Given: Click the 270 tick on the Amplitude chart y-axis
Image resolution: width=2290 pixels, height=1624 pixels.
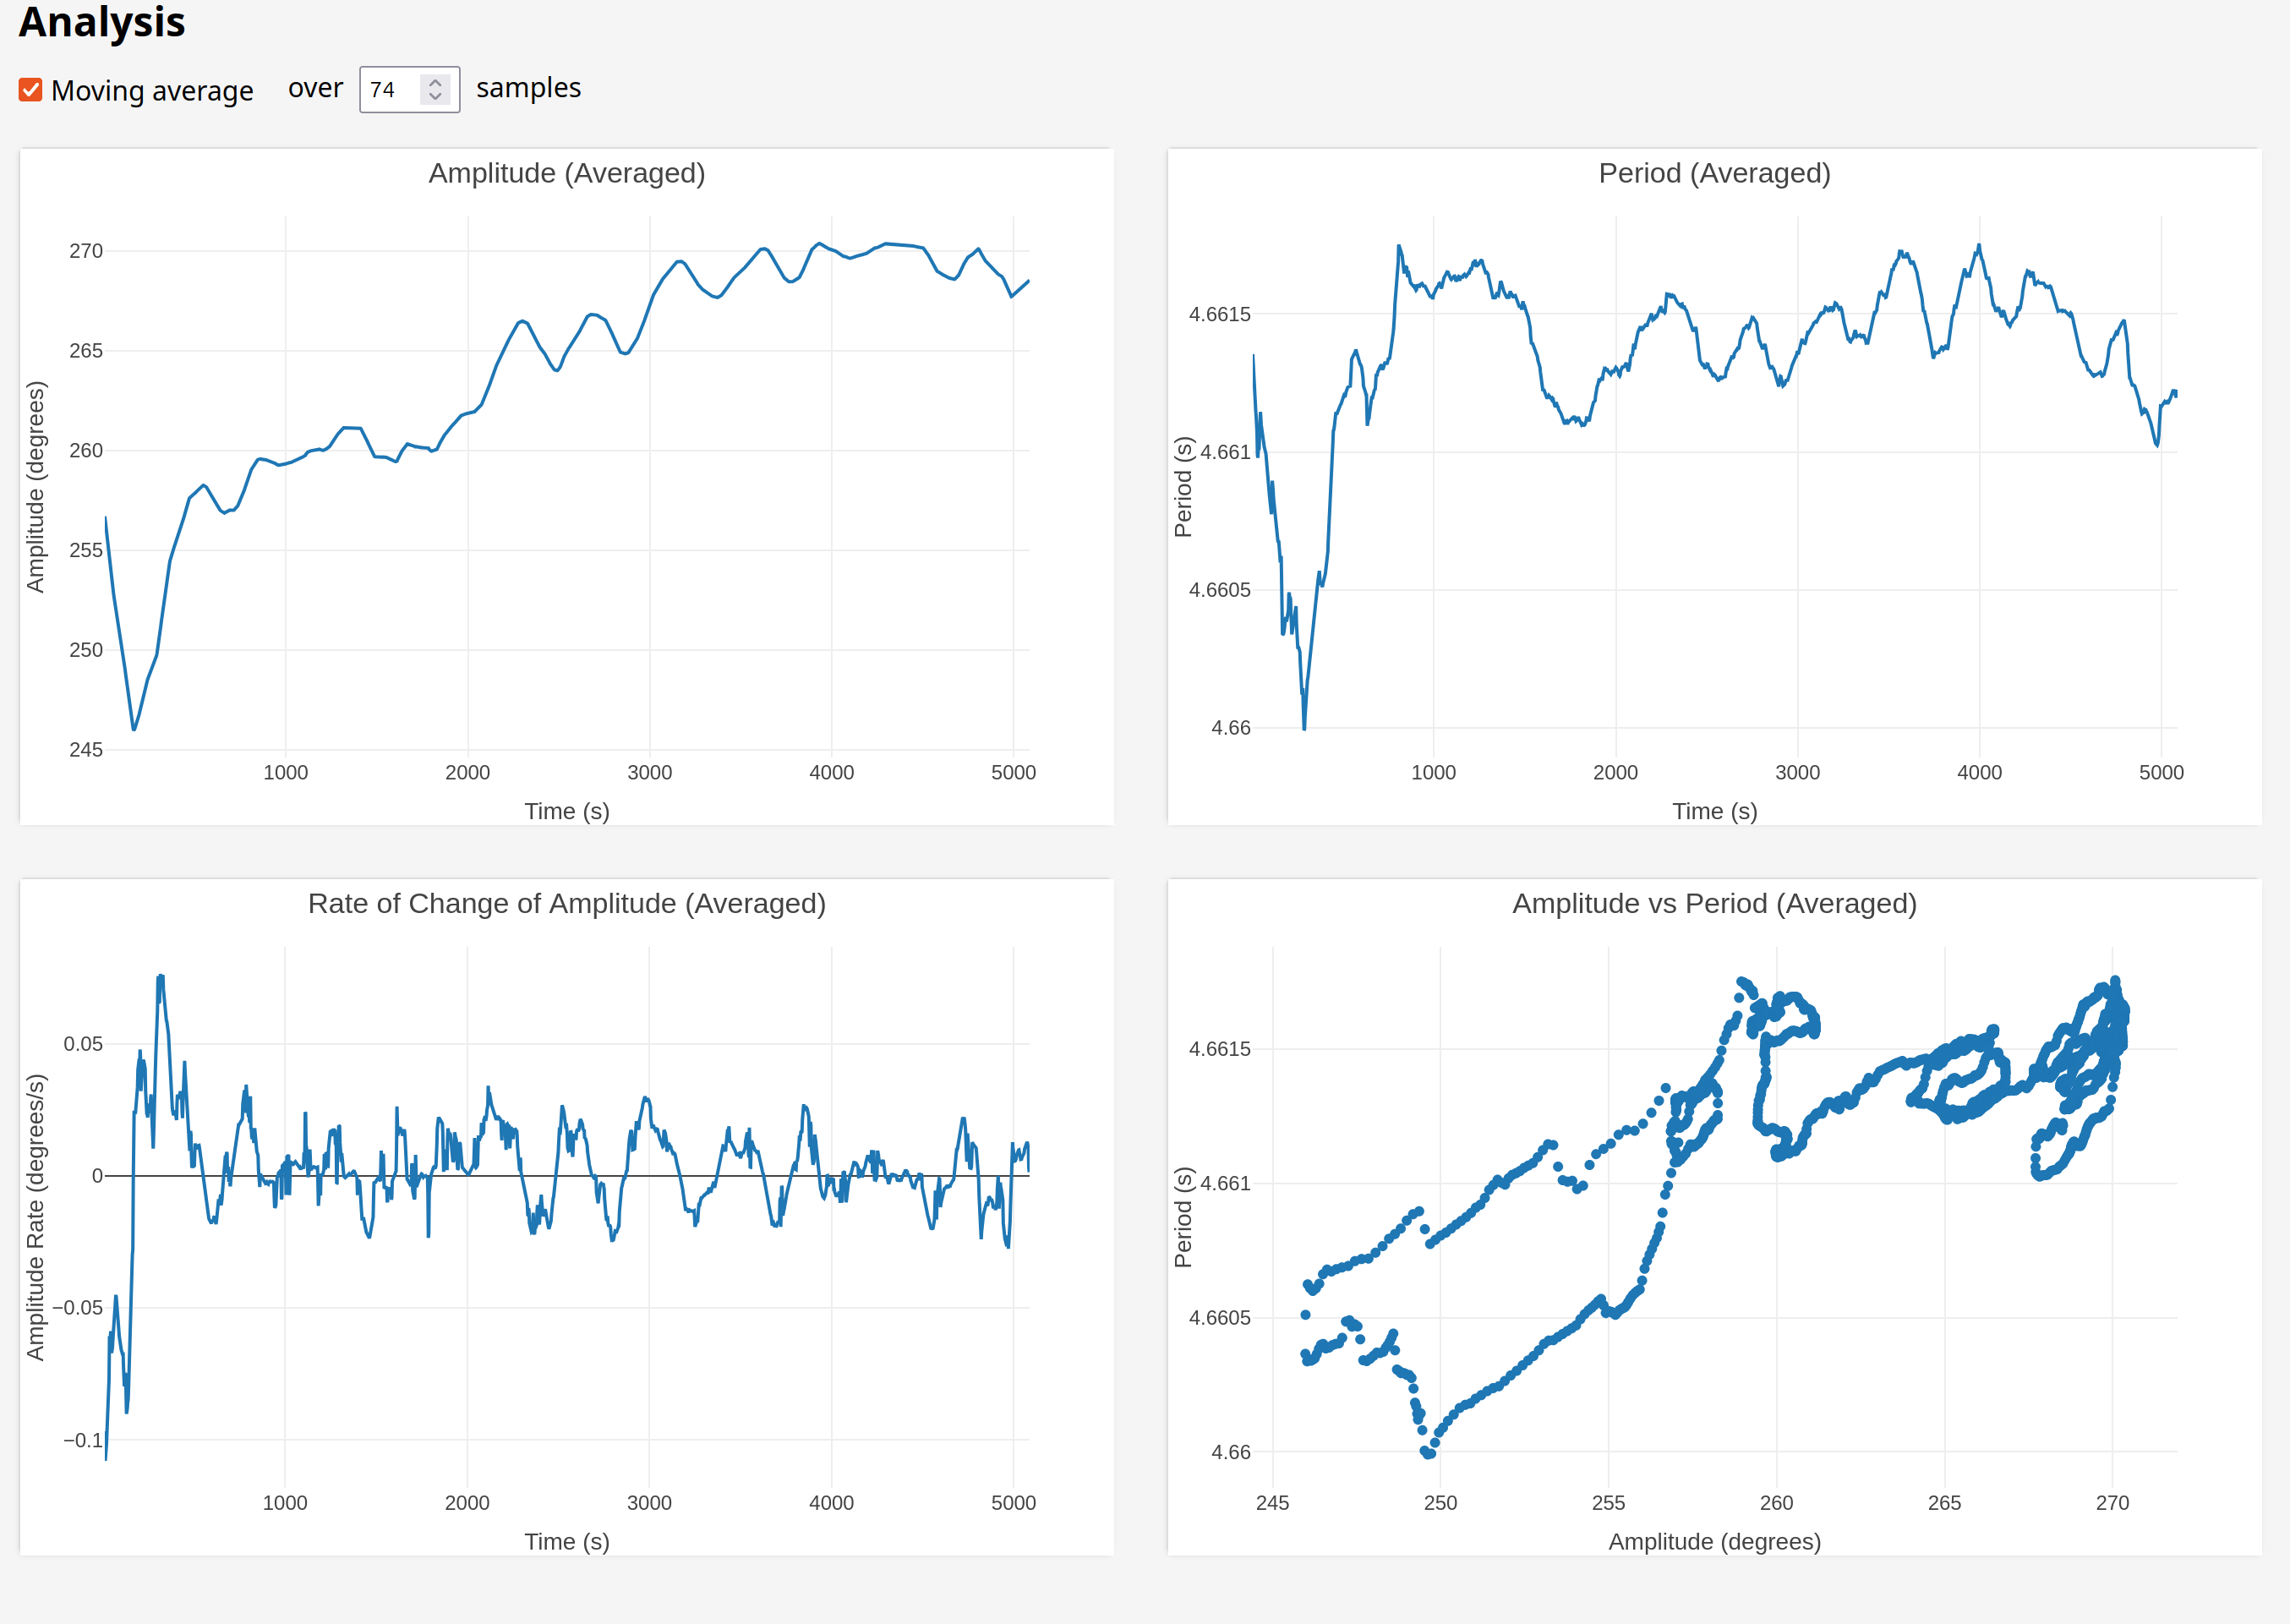Looking at the screenshot, I should point(86,251).
